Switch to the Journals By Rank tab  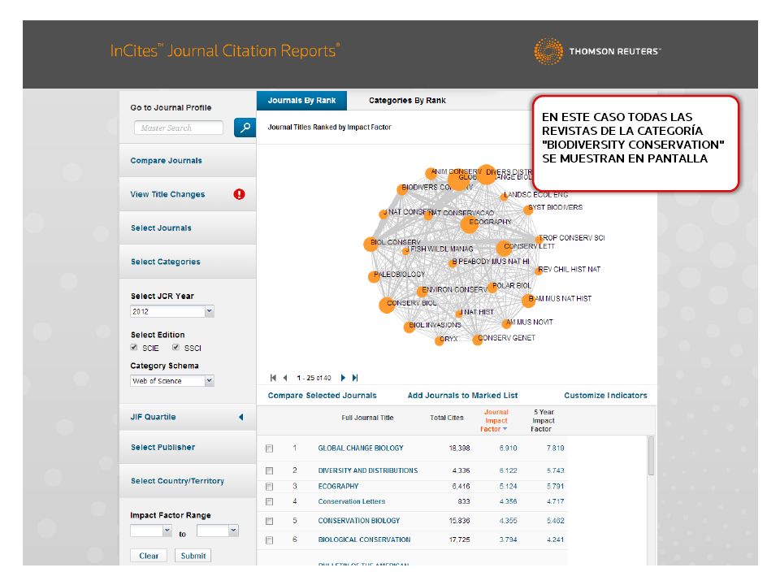pyautogui.click(x=301, y=101)
